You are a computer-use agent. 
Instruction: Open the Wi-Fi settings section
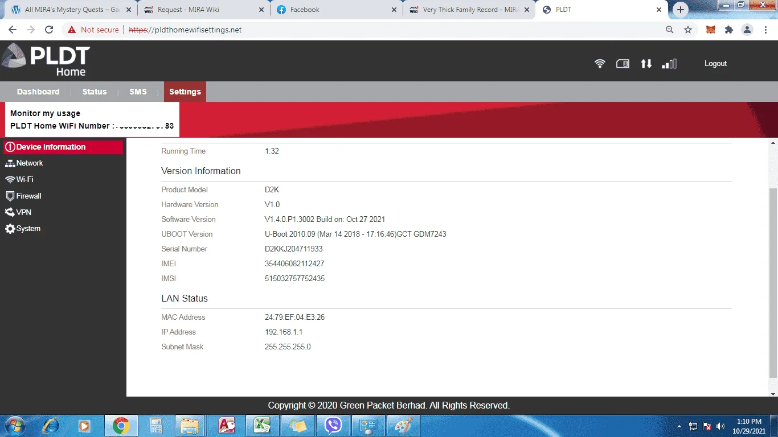click(x=19, y=179)
